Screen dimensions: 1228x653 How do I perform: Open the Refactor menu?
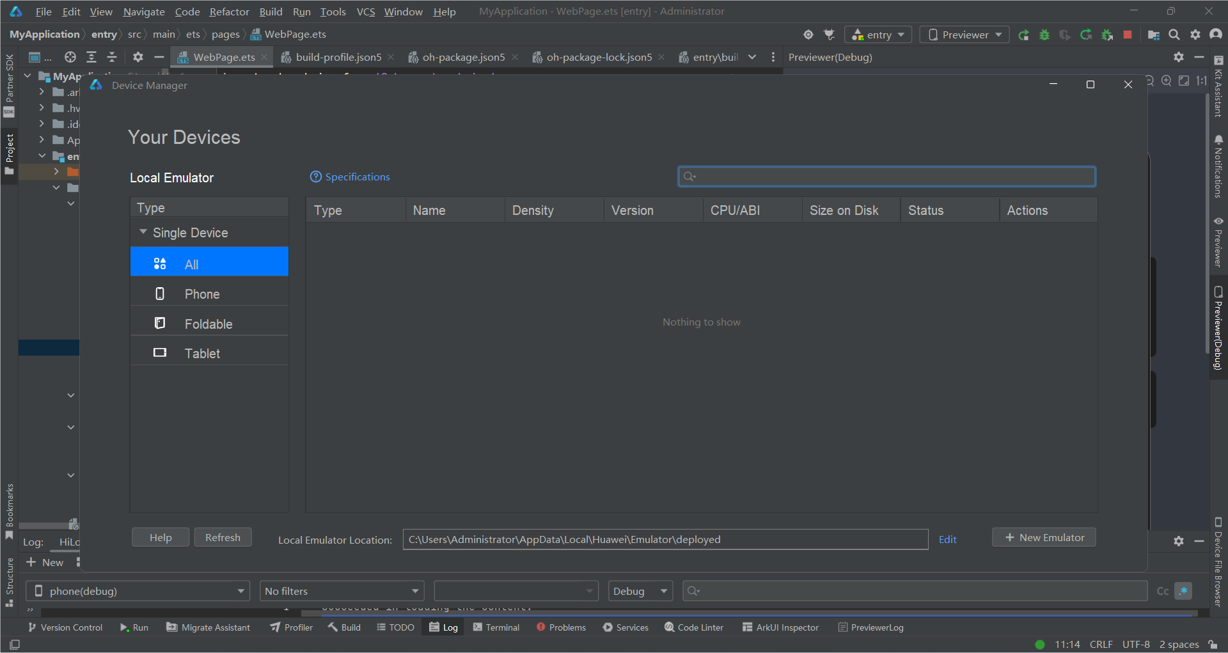229,12
